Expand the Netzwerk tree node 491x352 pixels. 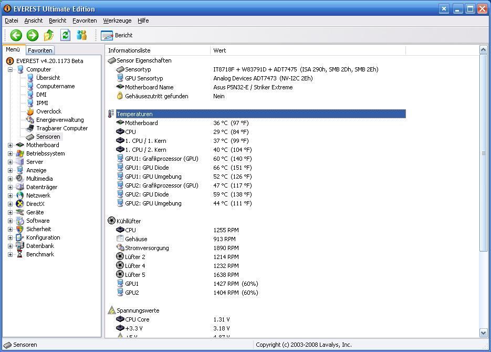pyautogui.click(x=11, y=196)
